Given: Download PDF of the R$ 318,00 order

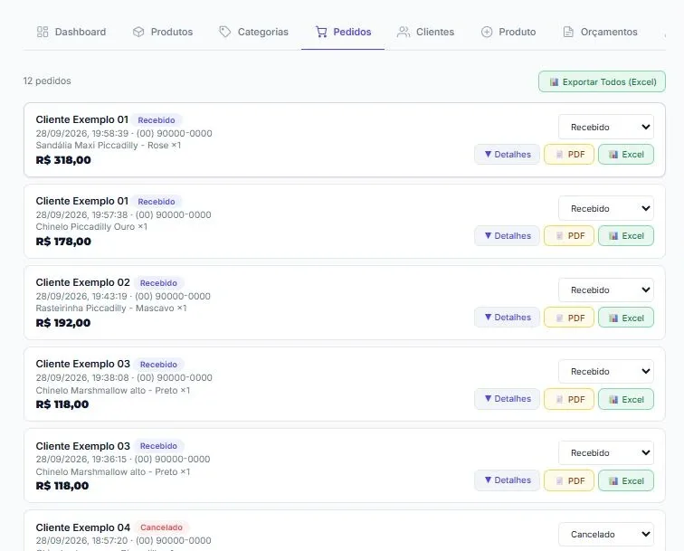Looking at the screenshot, I should (x=569, y=155).
